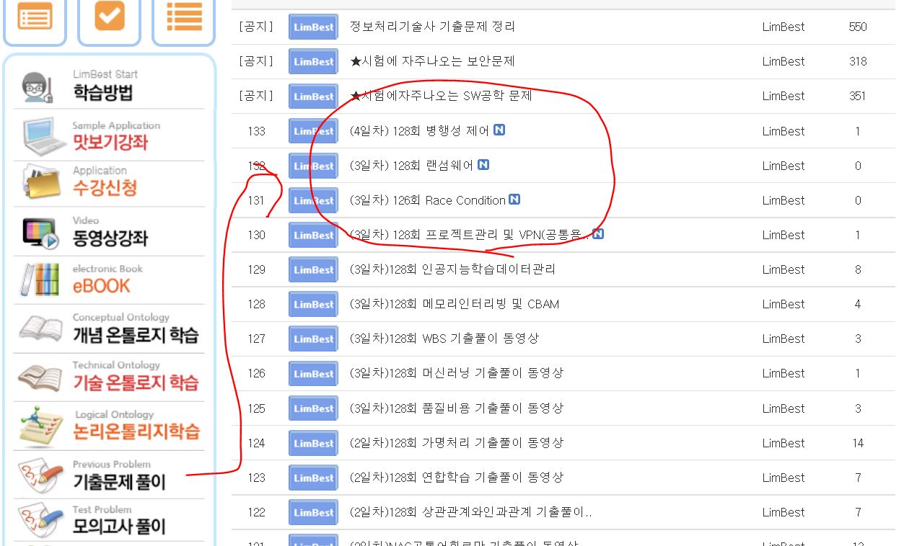Screen dimensions: 904x546
Task: Open post (3일차) 126회 Race Condition
Action: tap(427, 200)
